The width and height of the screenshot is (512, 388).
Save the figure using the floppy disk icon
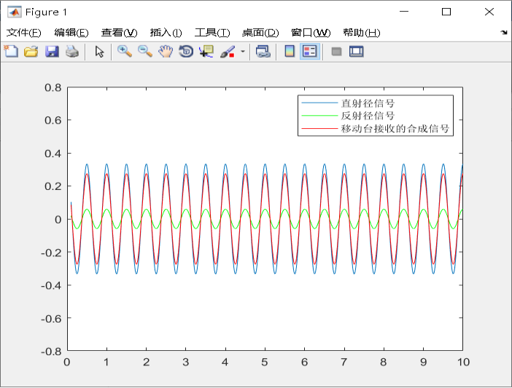(x=52, y=52)
